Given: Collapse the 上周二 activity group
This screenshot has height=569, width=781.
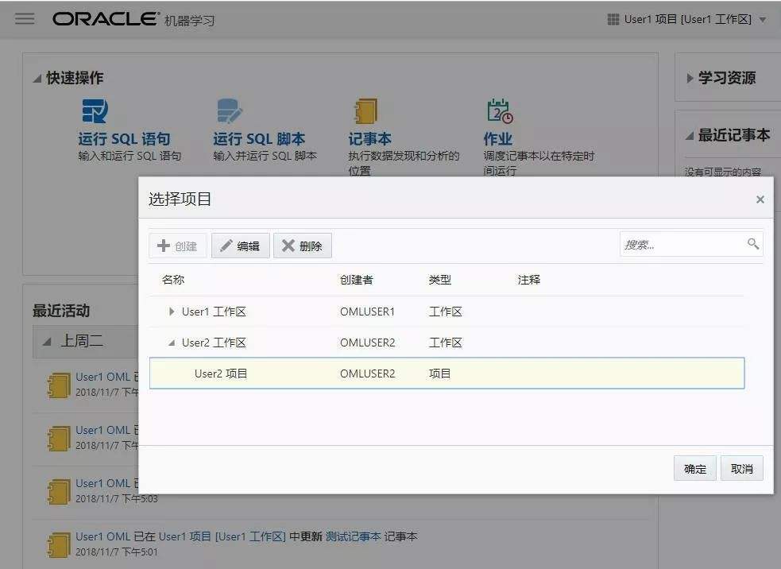Looking at the screenshot, I should click(47, 342).
